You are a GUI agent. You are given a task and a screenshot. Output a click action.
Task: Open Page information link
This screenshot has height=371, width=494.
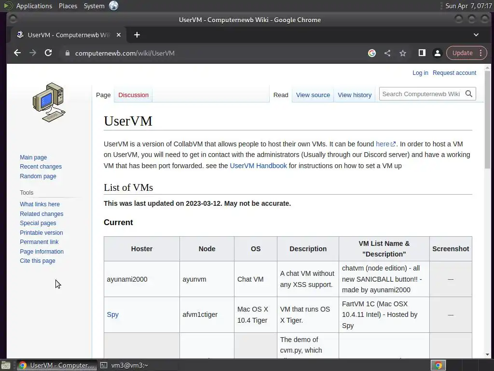point(41,251)
